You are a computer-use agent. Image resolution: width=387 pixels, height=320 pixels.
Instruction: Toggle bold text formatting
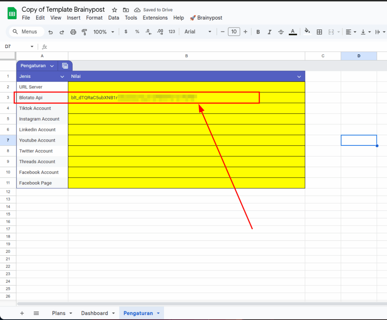tap(258, 32)
